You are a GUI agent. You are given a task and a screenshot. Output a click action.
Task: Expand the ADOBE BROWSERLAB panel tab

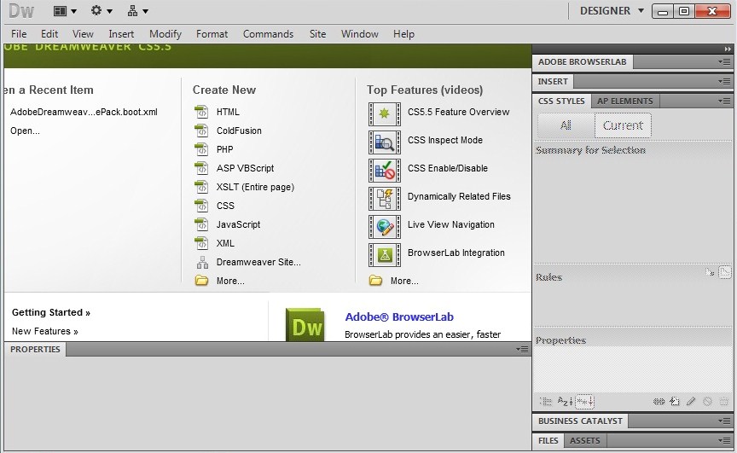click(582, 61)
